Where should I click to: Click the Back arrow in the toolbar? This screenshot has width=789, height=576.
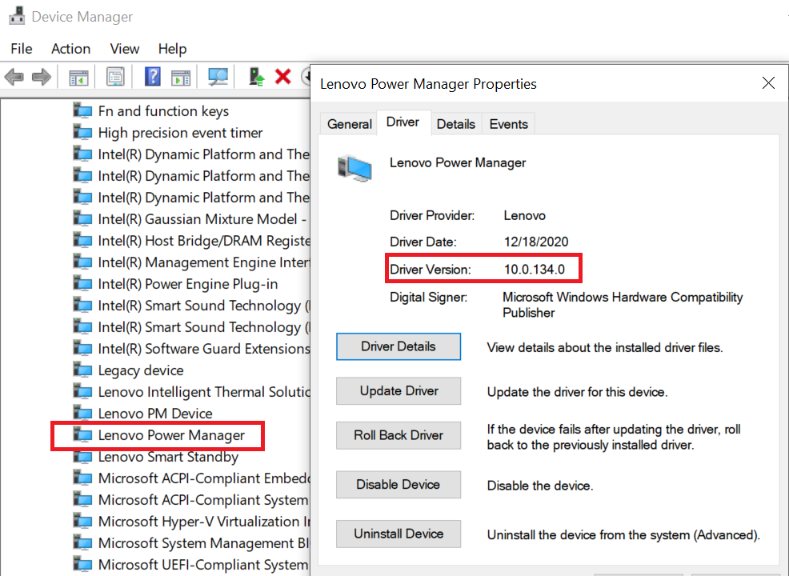tap(14, 77)
